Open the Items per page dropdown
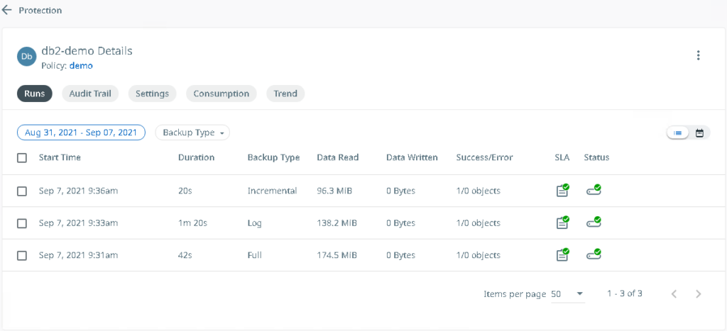The width and height of the screenshot is (727, 331). 567,293
